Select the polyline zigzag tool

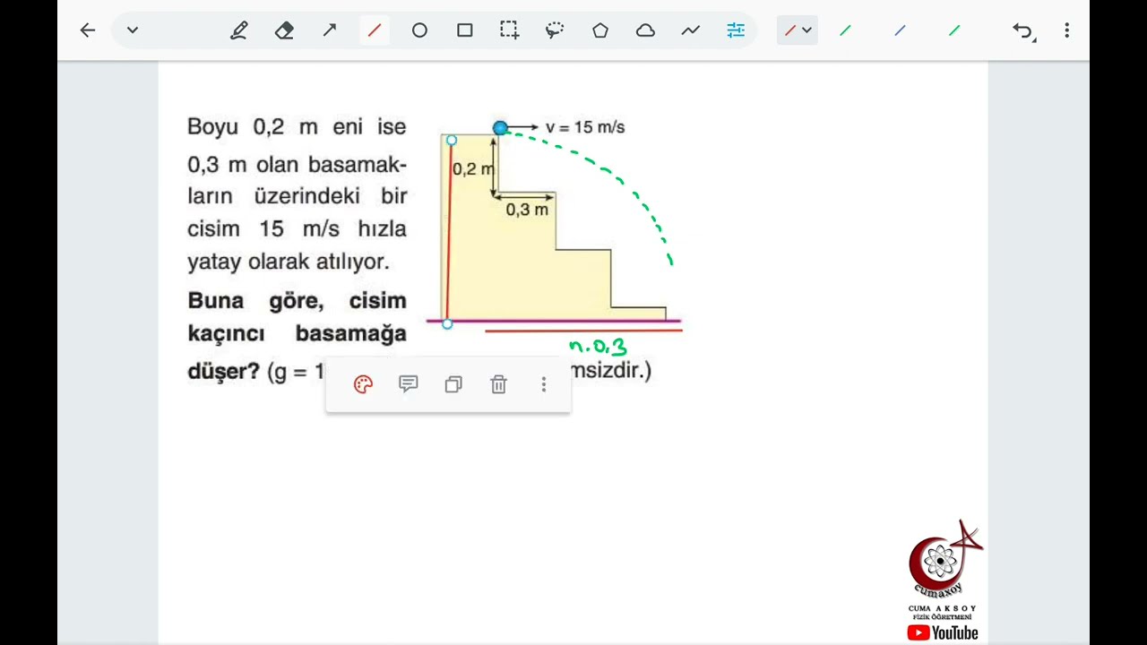coord(690,30)
